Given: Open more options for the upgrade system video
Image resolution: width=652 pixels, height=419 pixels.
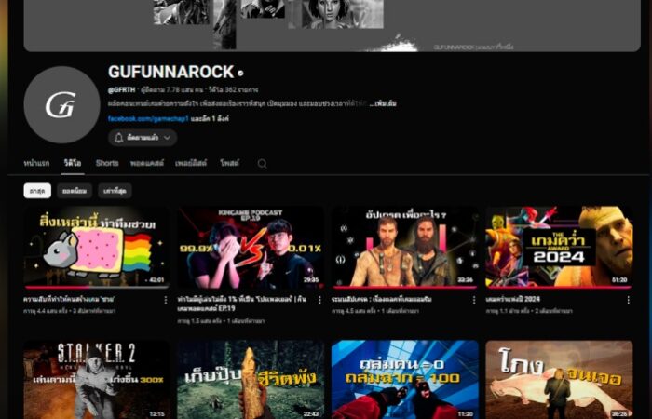Looking at the screenshot, I should pyautogui.click(x=474, y=300).
